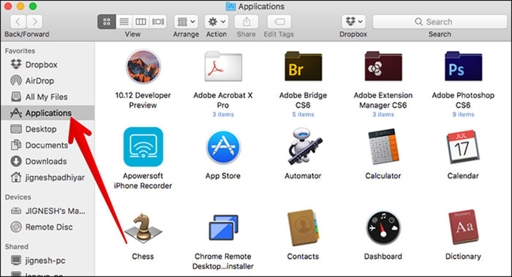Switch to list view
The image size is (512, 277).
(124, 22)
